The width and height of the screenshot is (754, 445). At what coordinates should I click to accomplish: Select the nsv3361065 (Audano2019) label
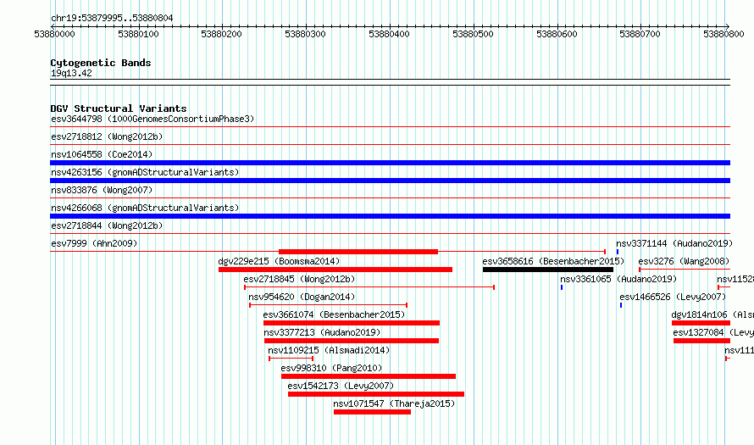(618, 279)
